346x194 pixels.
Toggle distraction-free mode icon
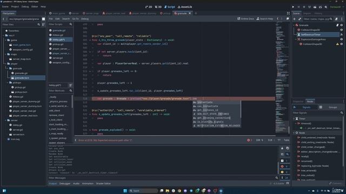point(288,13)
